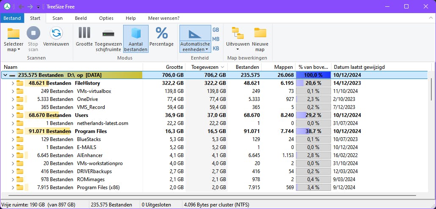The height and width of the screenshot is (209, 436).
Task: Click the E-MAILS folder icon
Action: point(19,147)
